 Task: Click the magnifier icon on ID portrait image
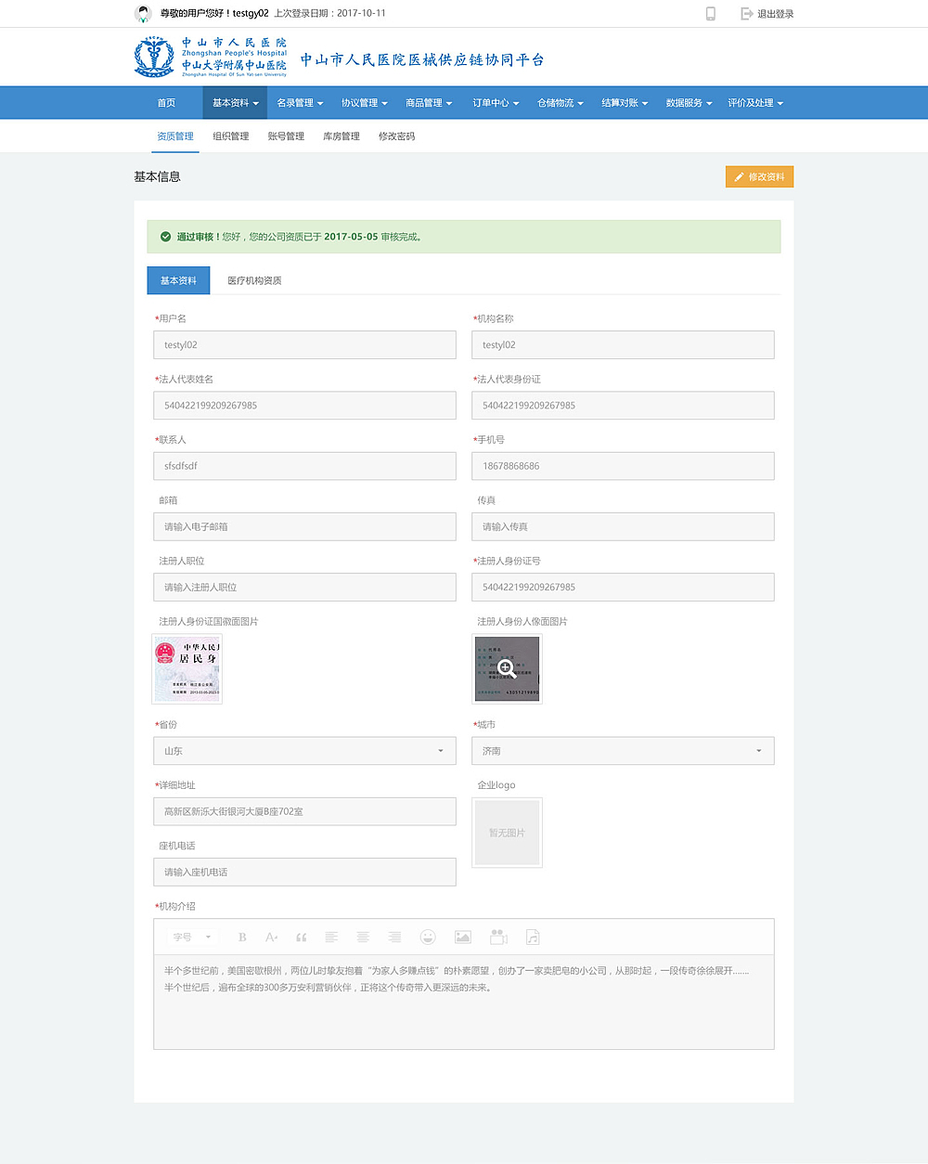(x=507, y=669)
